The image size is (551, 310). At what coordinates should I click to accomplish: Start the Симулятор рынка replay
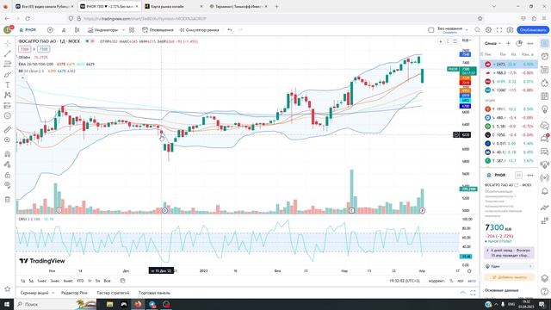(199, 30)
